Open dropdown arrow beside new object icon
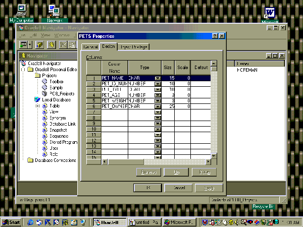 tap(30, 45)
